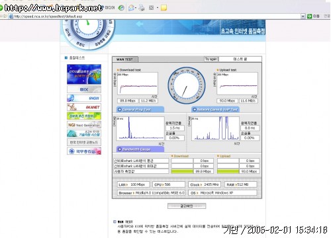Click the 초고속 인터넷 품질측정 banner title
The image size is (331, 238).
pyautogui.click(x=243, y=31)
